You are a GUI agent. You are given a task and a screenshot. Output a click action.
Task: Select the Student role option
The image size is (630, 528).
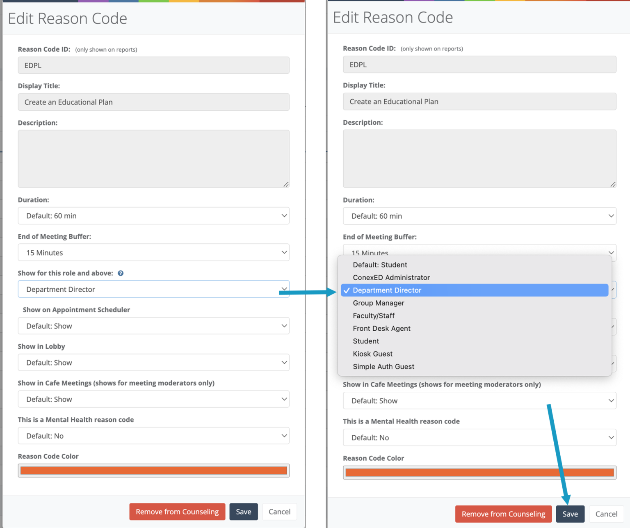pyautogui.click(x=365, y=341)
